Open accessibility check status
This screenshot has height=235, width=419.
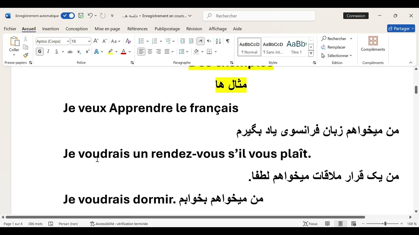pyautogui.click(x=119, y=224)
